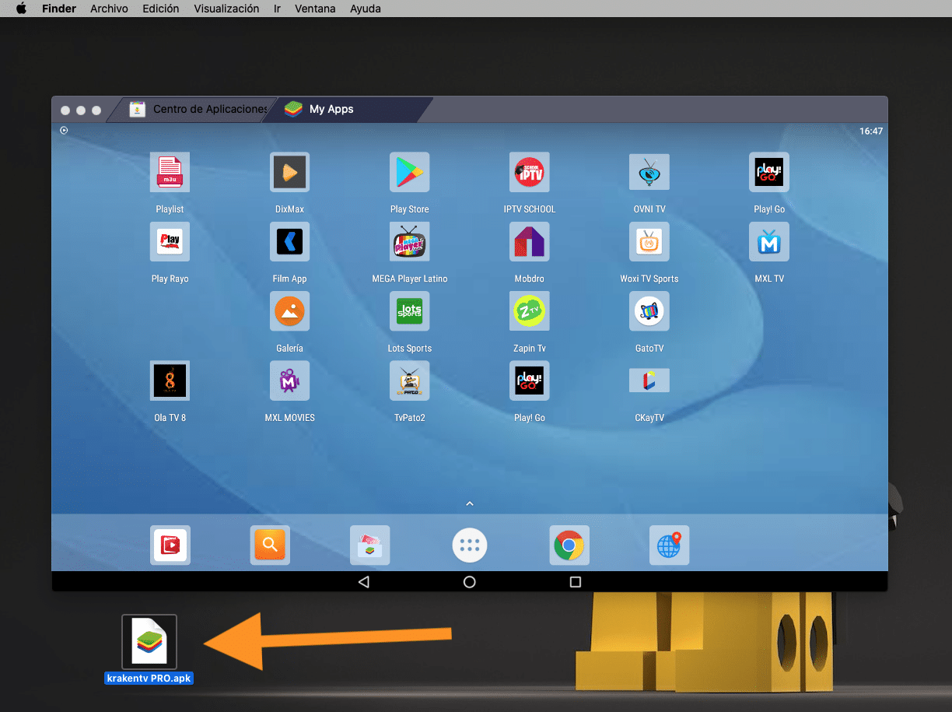The width and height of the screenshot is (952, 712).
Task: Open the Apple menu
Action: click(x=21, y=9)
